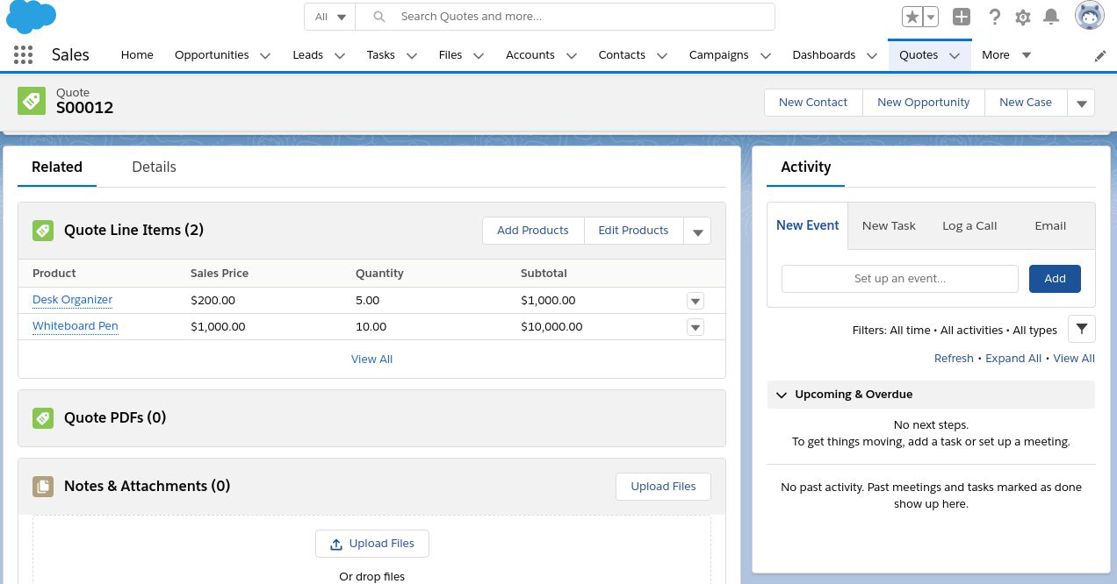Click the Refresh activity link

pos(954,358)
